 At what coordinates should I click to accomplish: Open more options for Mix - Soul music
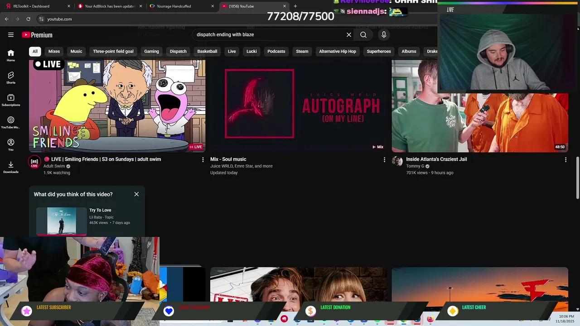(x=384, y=160)
